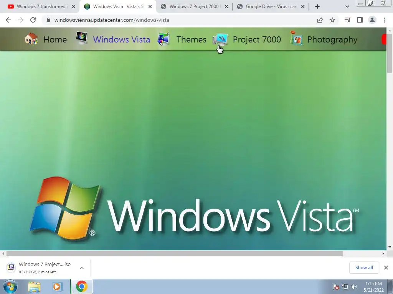Viewport: 393px width, 294px height.
Task: Click the ISO file icon in download bar
Action: click(x=11, y=267)
